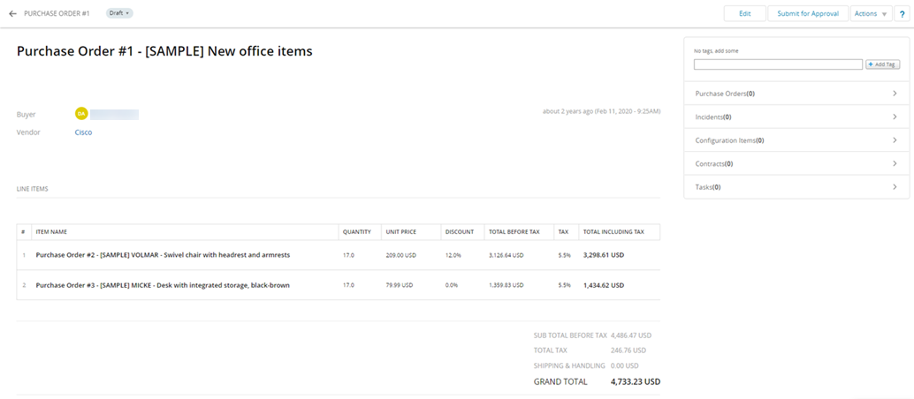Open the Cisco vendor link
The image size is (914, 399).
pyautogui.click(x=83, y=132)
